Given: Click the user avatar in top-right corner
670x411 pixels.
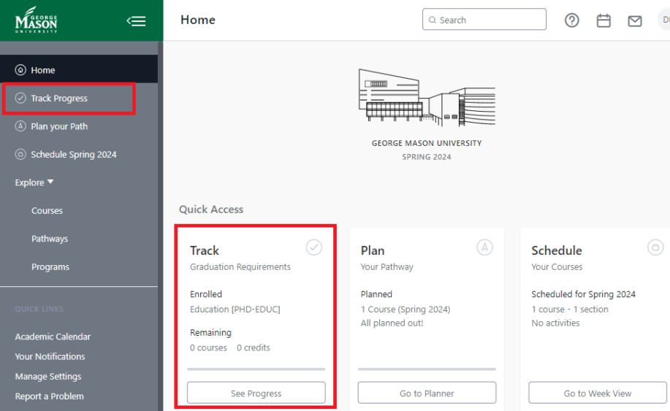Looking at the screenshot, I should pyautogui.click(x=664, y=20).
